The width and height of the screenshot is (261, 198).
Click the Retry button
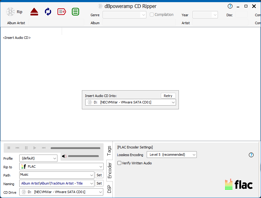(168, 96)
